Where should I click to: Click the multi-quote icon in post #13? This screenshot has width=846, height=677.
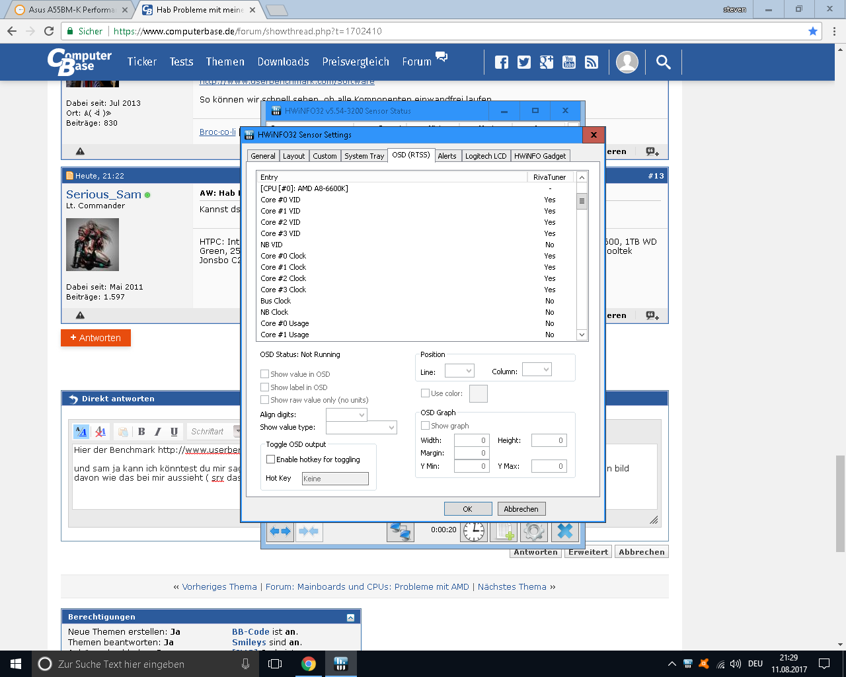[x=652, y=315]
